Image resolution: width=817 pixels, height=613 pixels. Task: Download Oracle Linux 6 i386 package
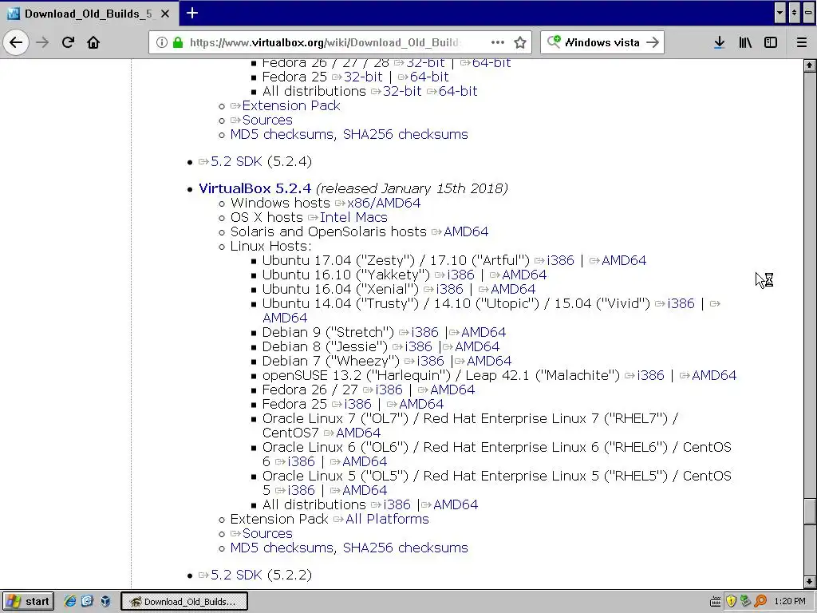pos(301,461)
